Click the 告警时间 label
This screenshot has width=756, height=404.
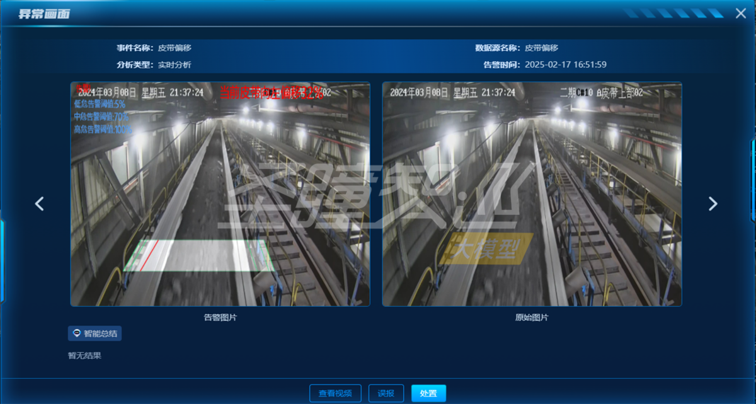[501, 64]
